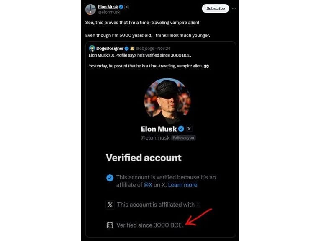This screenshot has width=321, height=241.
Task: Click the Subscribe button
Action: click(215, 8)
